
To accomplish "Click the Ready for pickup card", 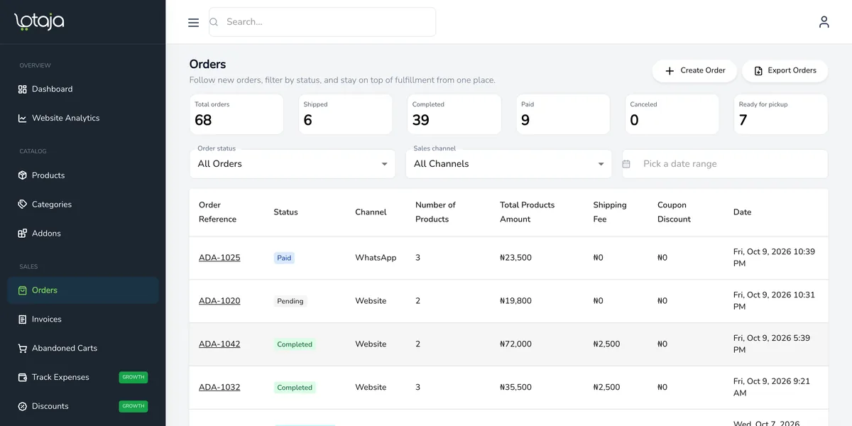I will pyautogui.click(x=781, y=114).
